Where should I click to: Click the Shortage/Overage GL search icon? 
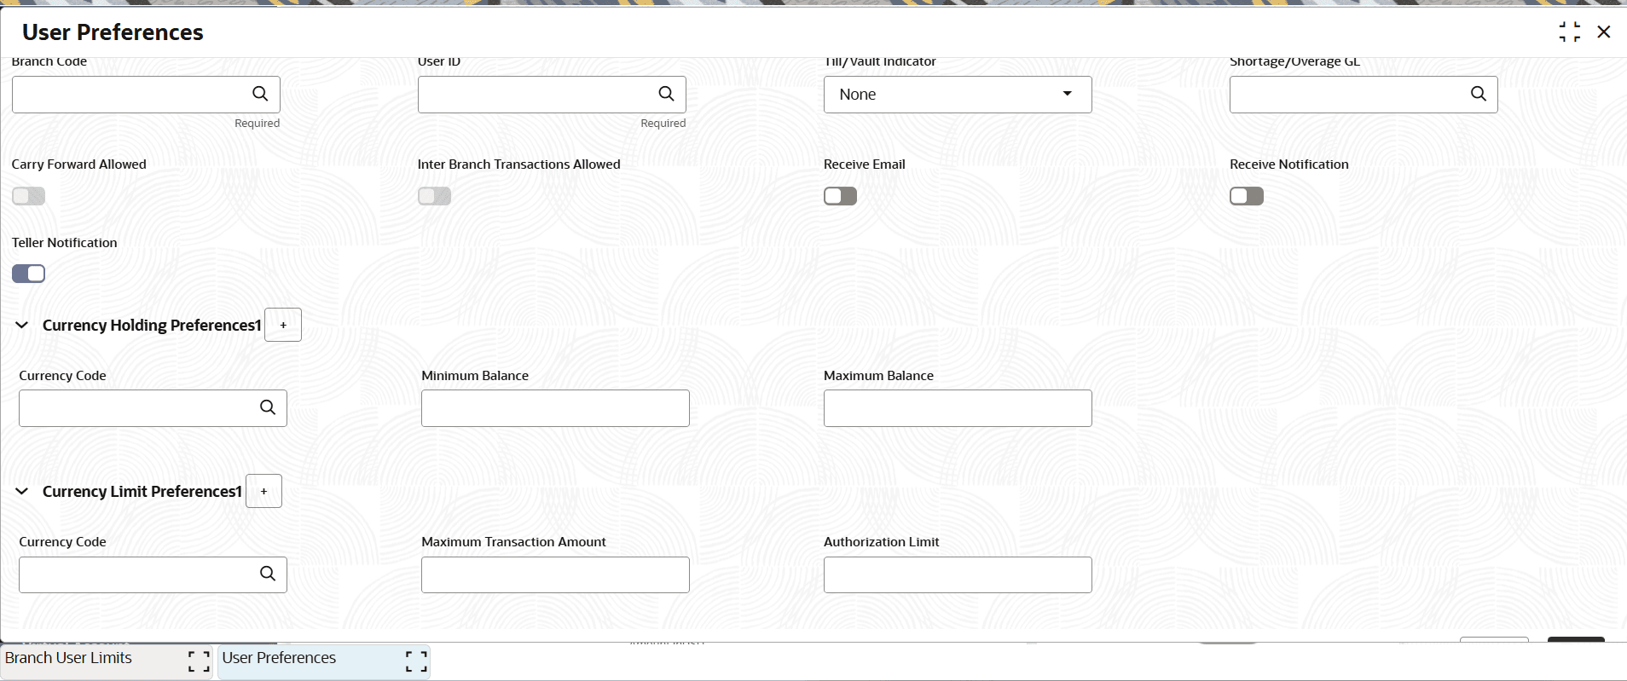coord(1478,94)
